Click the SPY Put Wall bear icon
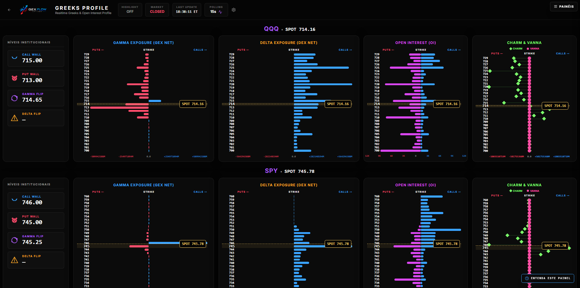Screen dimensions: 580x288 pyautogui.click(x=14, y=220)
